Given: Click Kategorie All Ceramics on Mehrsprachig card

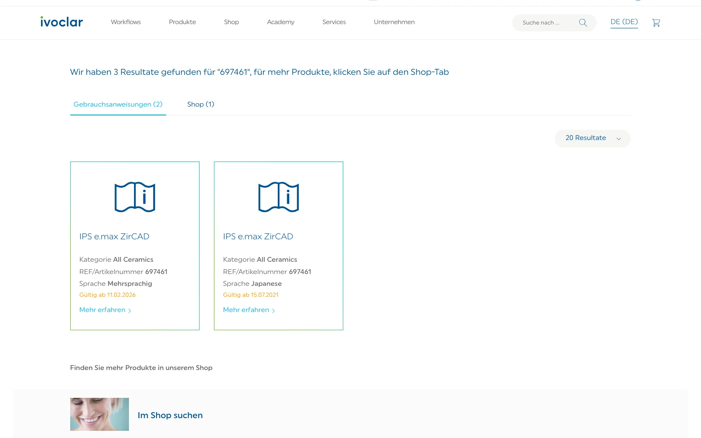Looking at the screenshot, I should coord(116,260).
